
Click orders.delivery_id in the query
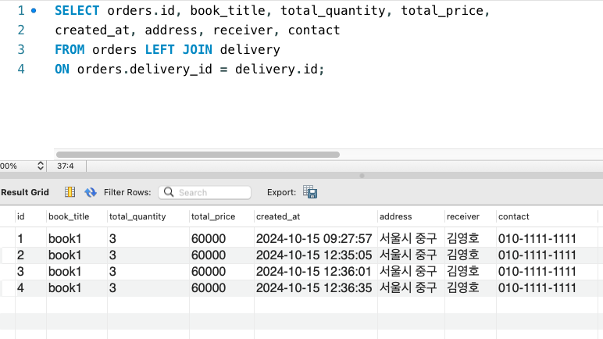(x=145, y=70)
